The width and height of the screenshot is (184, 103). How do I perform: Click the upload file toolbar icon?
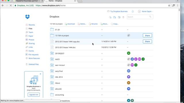110,17
